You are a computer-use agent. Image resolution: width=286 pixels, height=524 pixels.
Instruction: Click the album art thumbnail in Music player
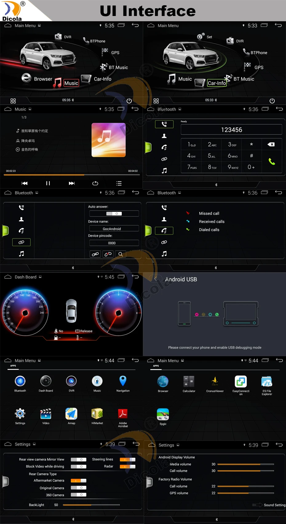click(x=109, y=140)
